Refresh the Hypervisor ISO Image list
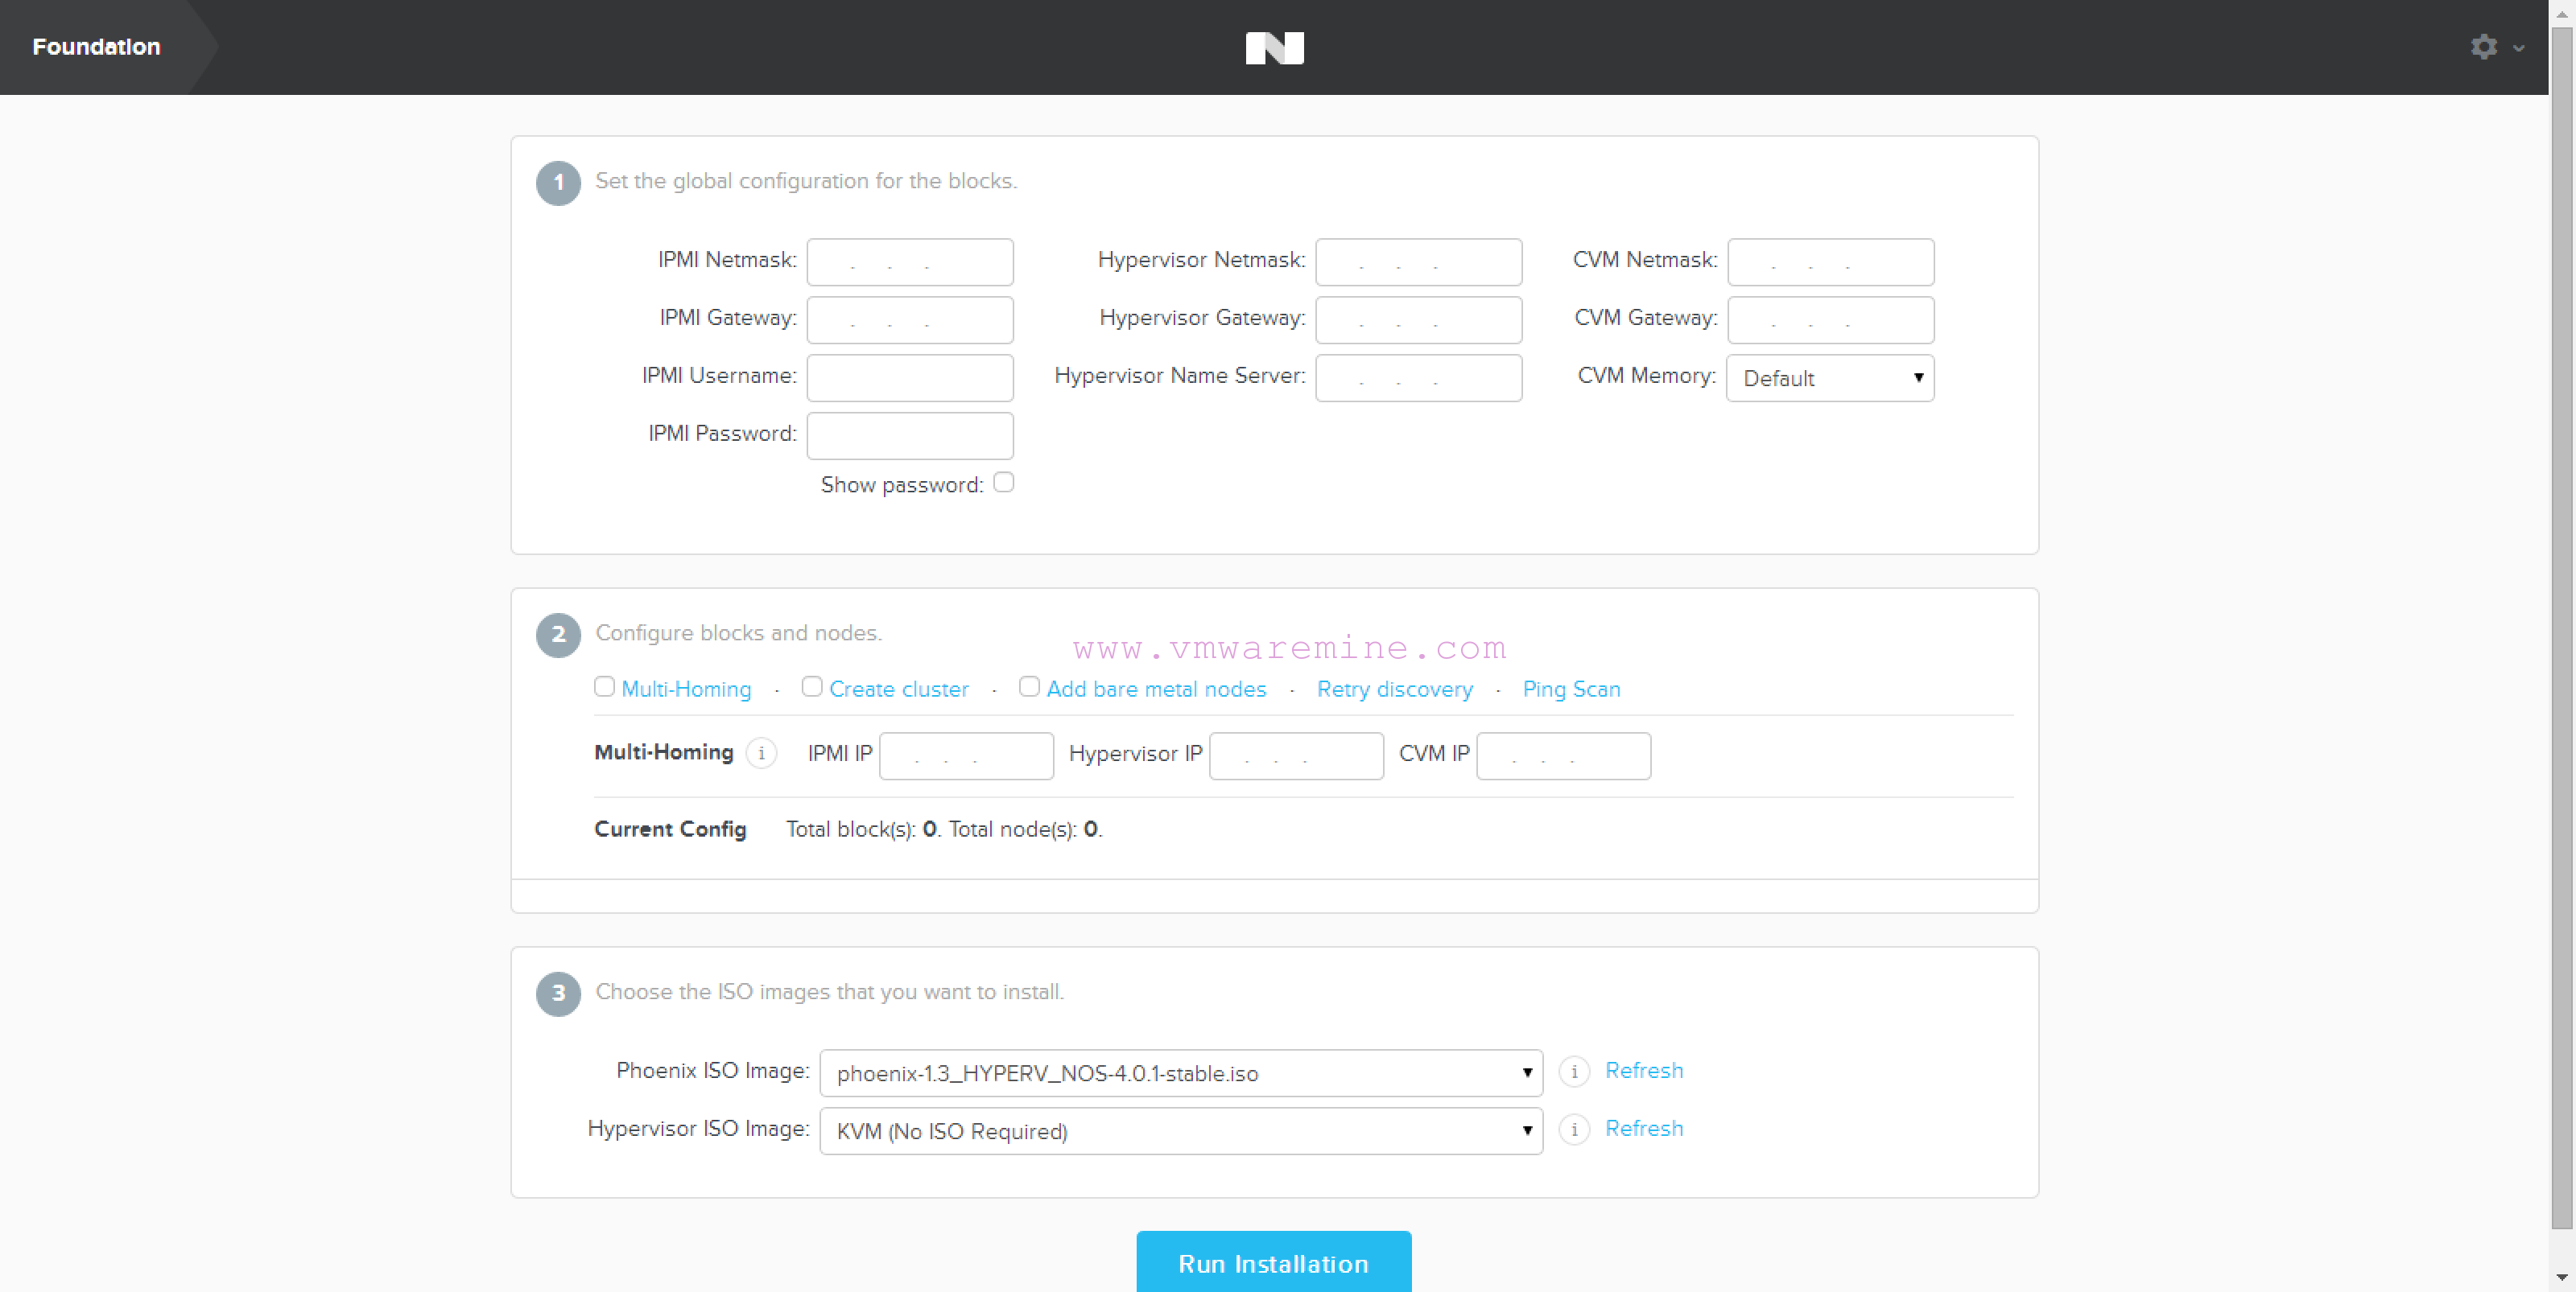This screenshot has width=2576, height=1292. 1644,1128
